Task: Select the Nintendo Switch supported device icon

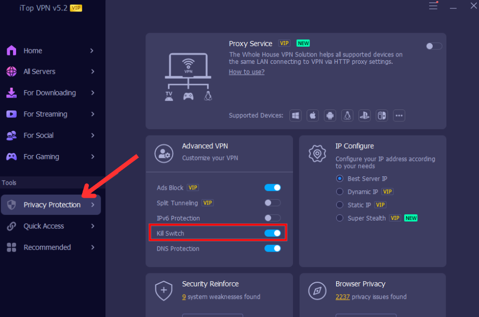Action: click(382, 116)
